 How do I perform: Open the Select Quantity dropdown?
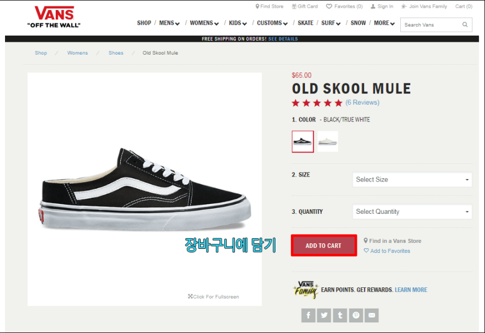pos(413,212)
